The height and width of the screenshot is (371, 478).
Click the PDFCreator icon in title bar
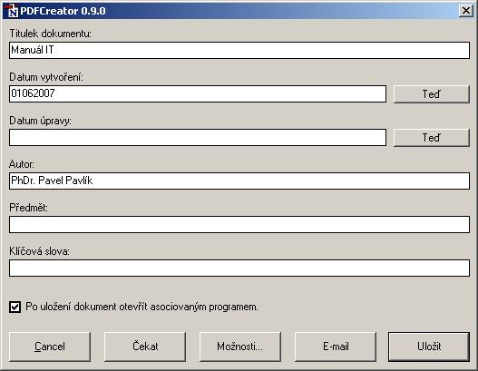click(x=12, y=11)
